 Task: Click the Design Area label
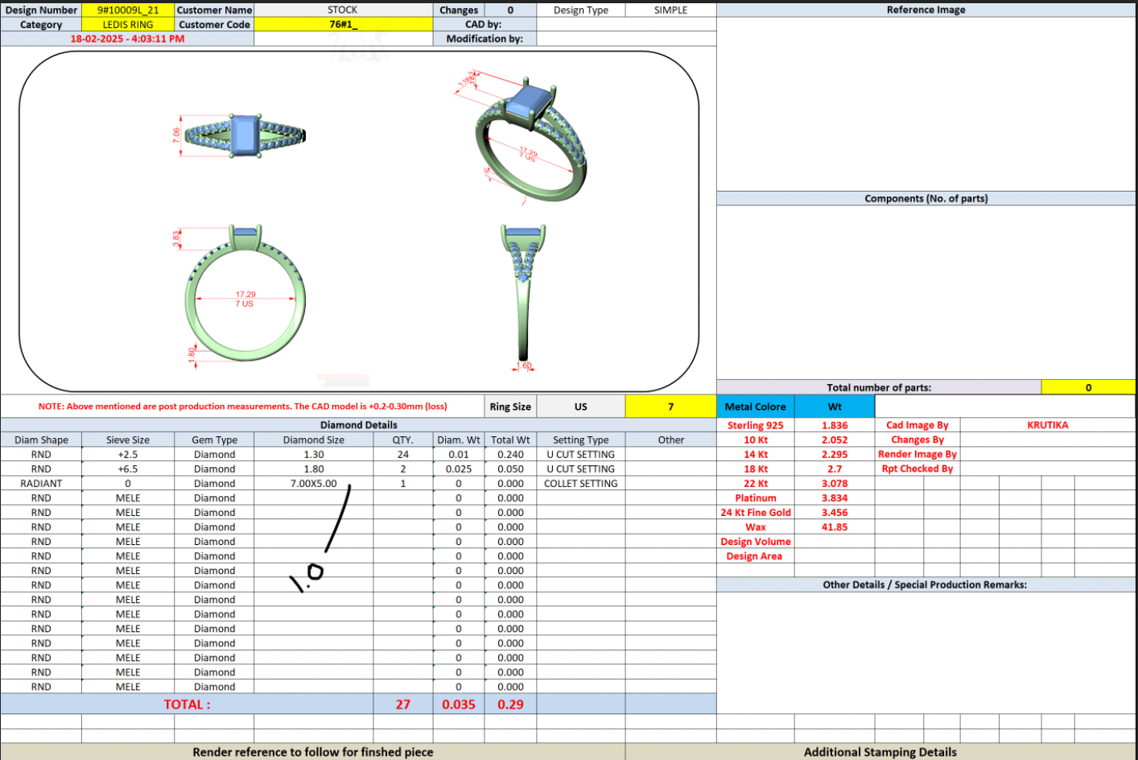(x=756, y=556)
